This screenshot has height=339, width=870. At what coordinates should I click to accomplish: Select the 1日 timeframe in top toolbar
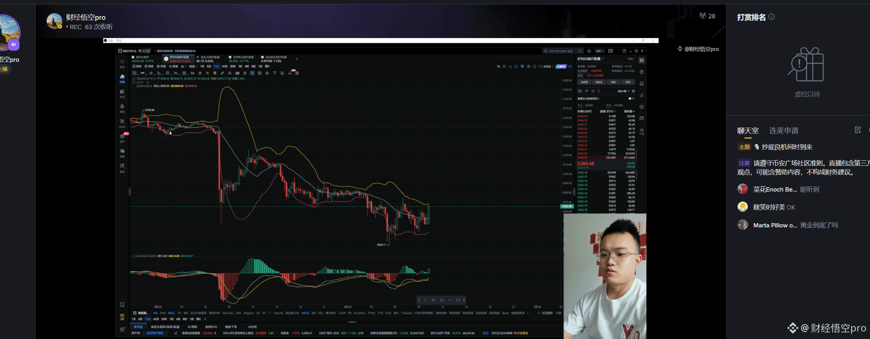tap(260, 66)
